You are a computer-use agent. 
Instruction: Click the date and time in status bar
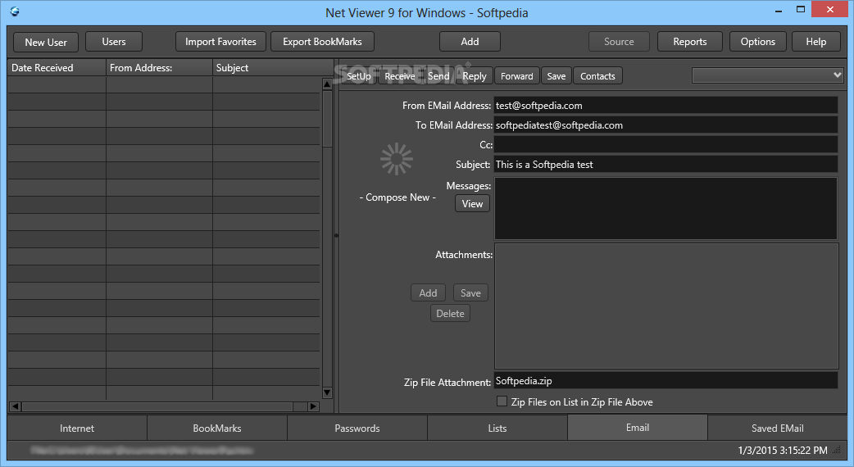pyautogui.click(x=783, y=450)
